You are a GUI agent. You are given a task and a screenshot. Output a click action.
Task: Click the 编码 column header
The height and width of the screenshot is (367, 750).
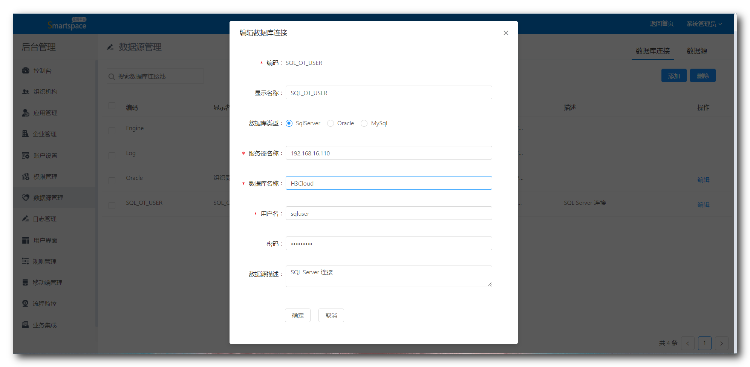pyautogui.click(x=132, y=107)
